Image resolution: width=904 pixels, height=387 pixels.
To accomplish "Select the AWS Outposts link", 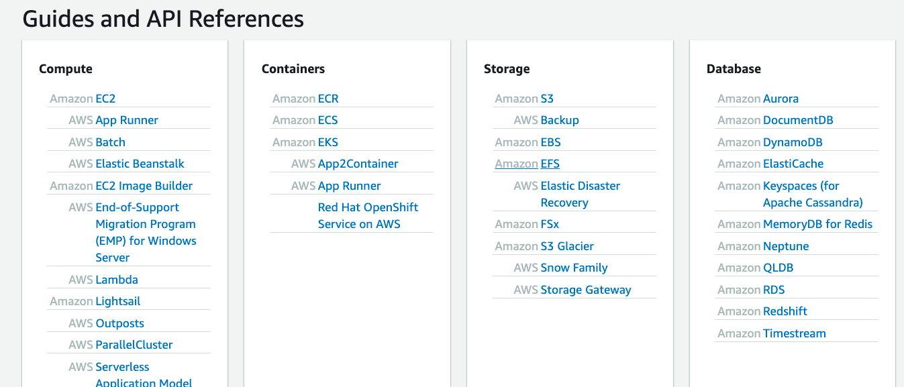I will point(119,323).
